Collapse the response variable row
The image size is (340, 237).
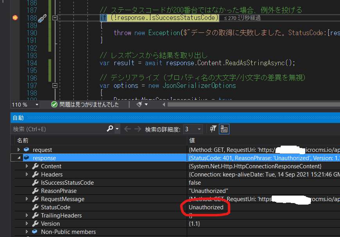coord(19,158)
